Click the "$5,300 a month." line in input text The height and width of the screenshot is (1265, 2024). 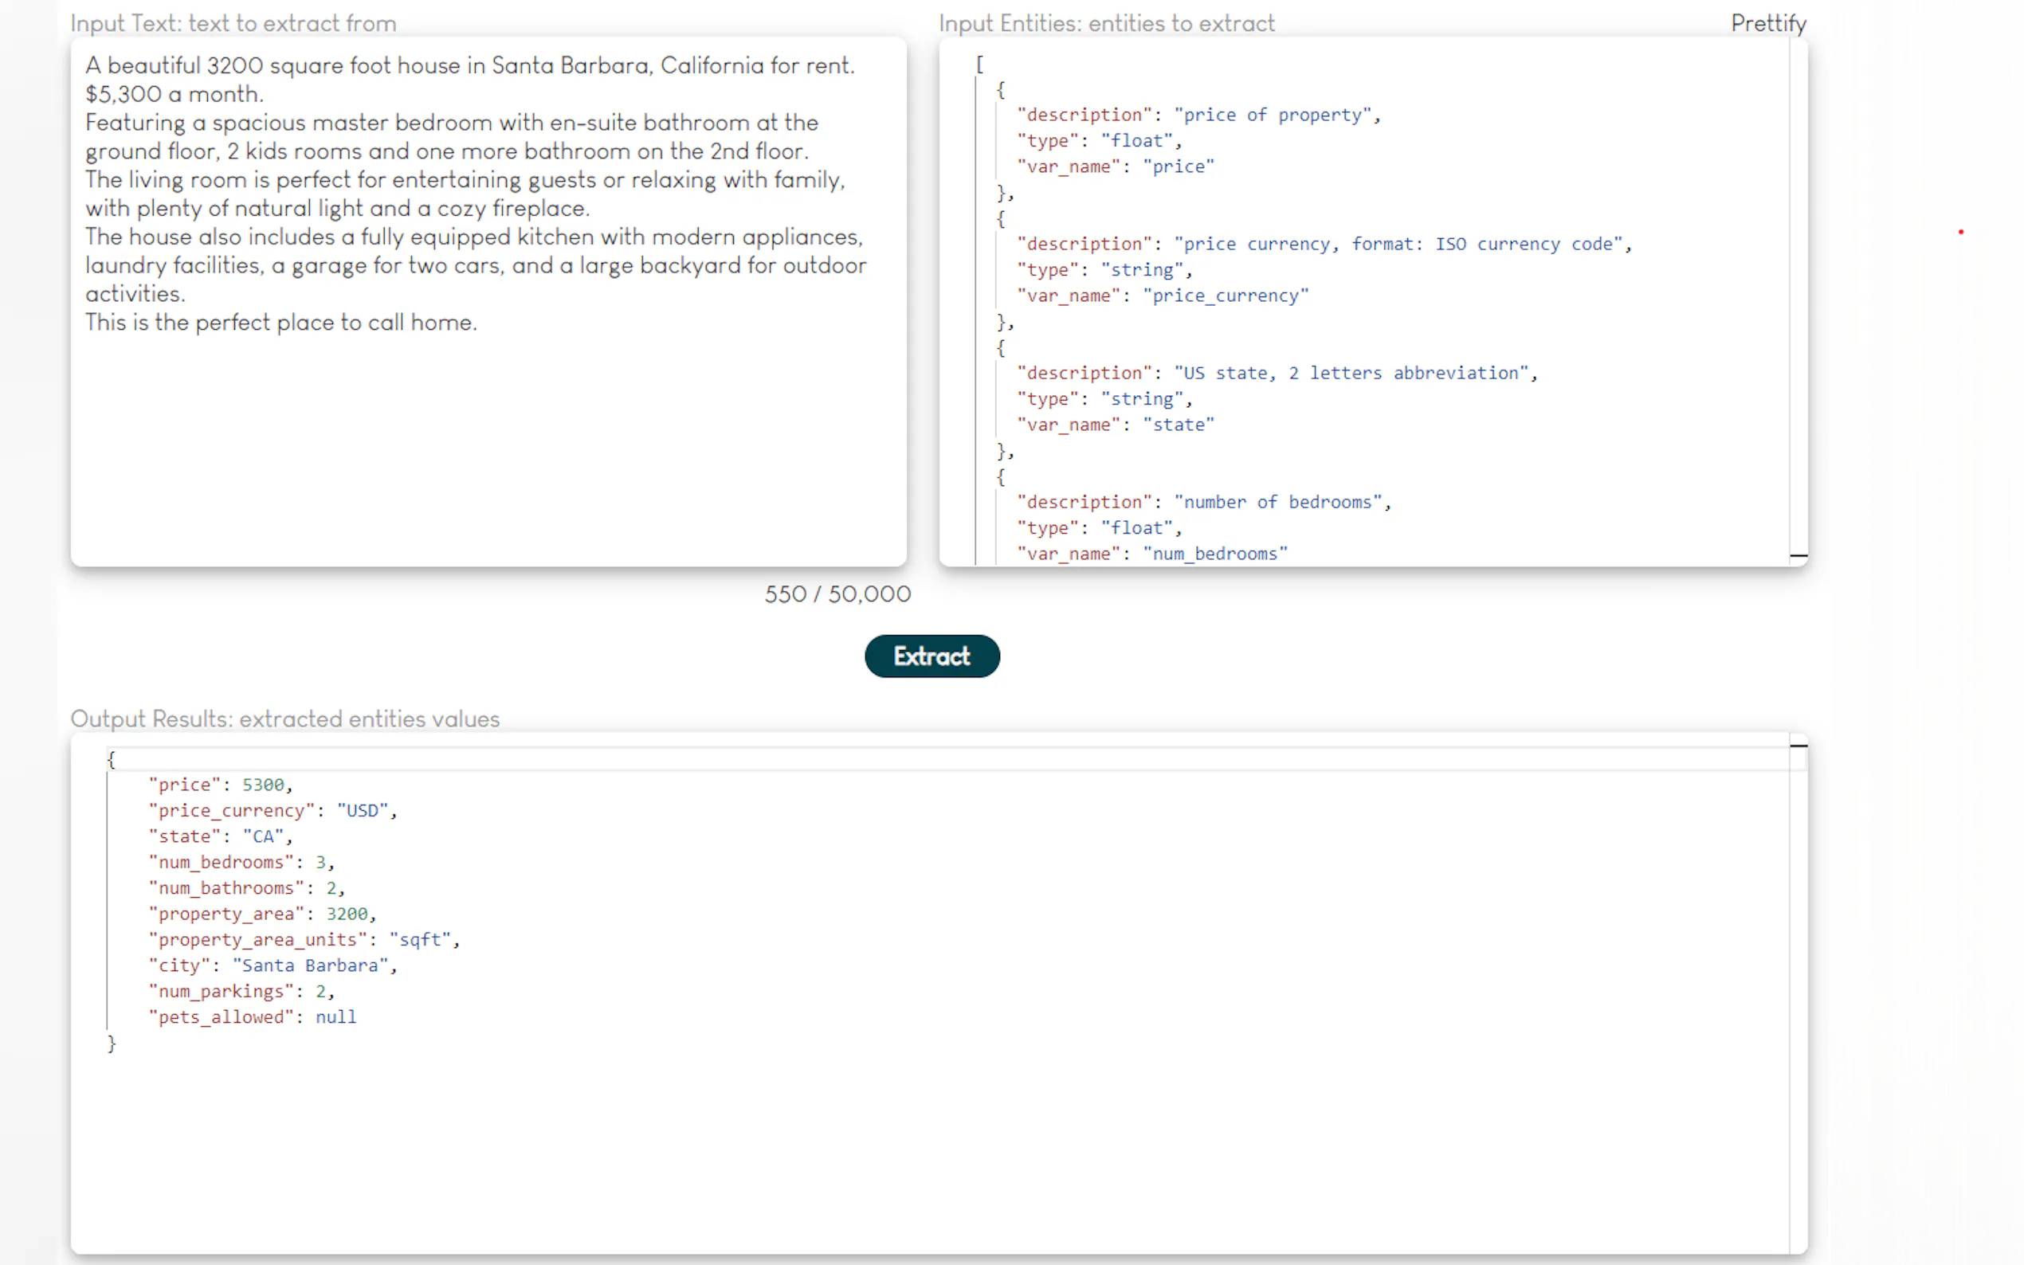(x=174, y=94)
